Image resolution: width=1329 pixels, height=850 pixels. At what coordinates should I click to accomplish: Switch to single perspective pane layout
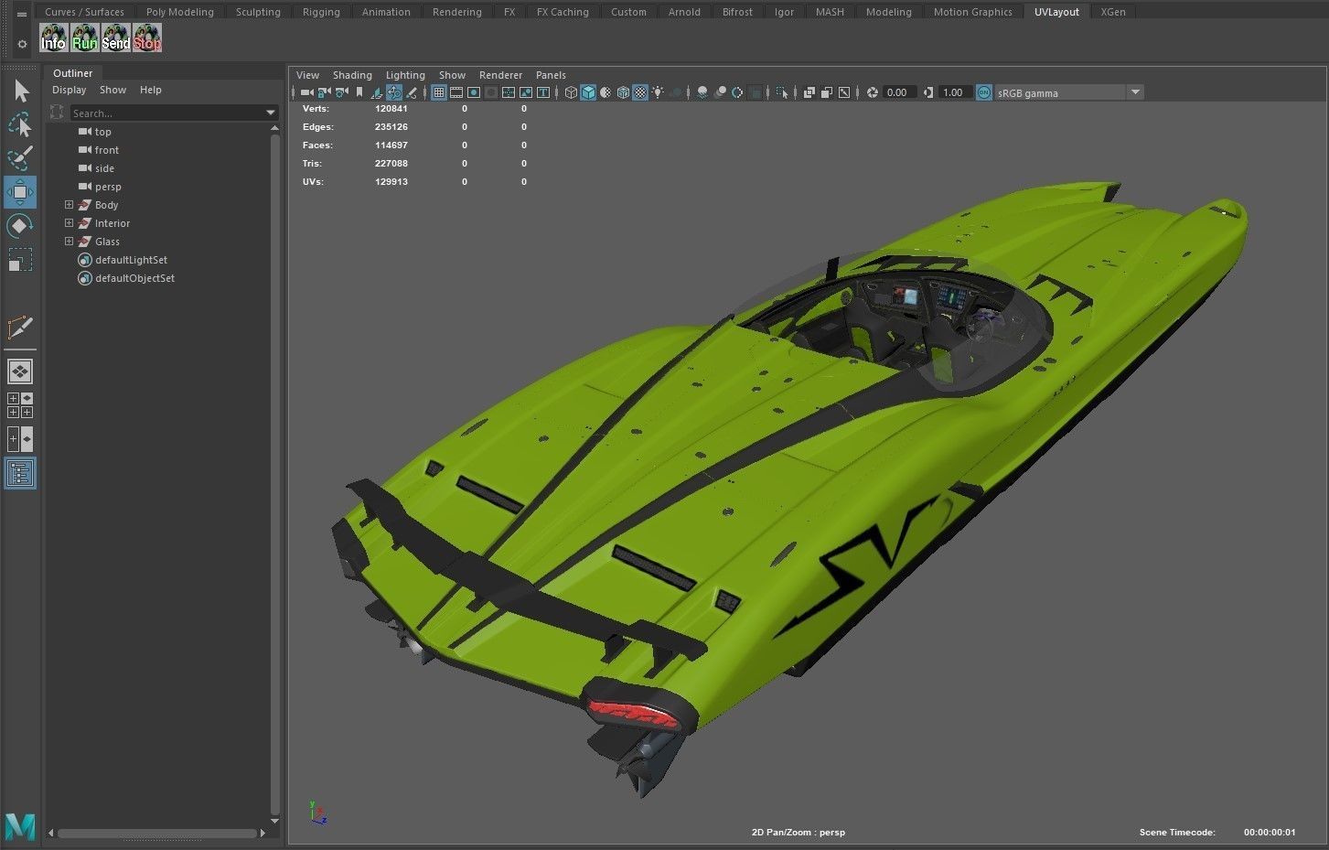pyautogui.click(x=20, y=371)
